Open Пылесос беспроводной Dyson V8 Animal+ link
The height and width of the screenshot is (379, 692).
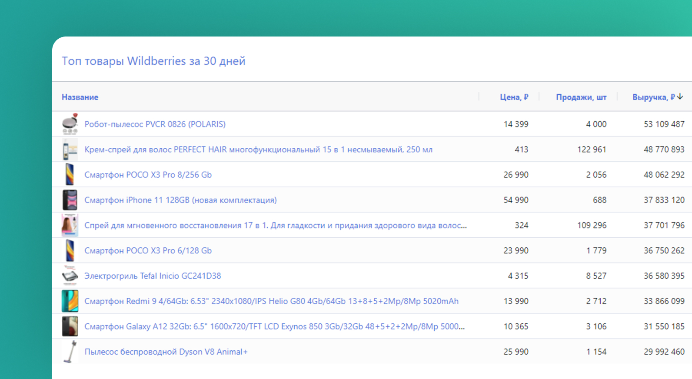pyautogui.click(x=166, y=352)
